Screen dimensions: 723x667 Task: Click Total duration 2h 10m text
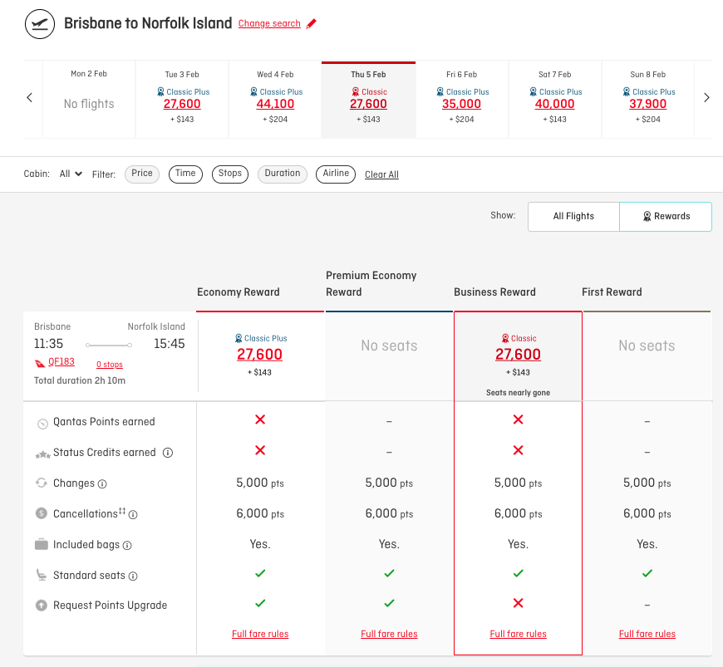tap(80, 380)
